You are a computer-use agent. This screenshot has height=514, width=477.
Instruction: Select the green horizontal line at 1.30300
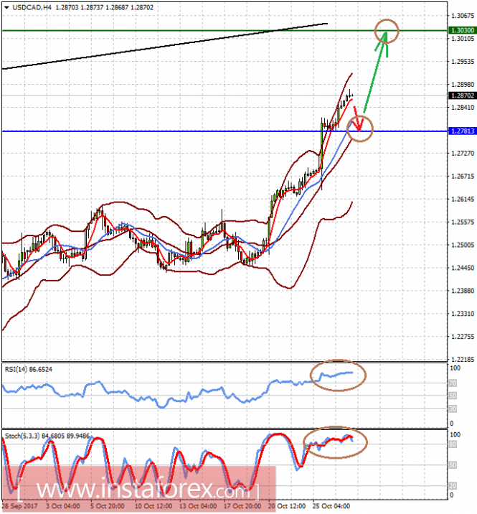[224, 30]
